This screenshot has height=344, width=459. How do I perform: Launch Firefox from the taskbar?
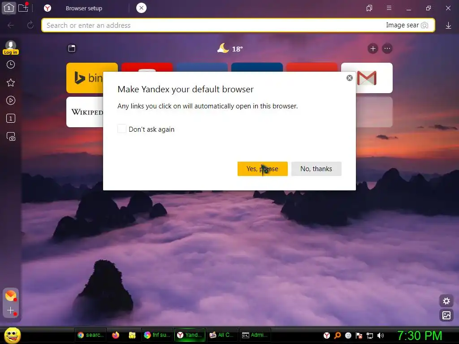[x=116, y=335]
